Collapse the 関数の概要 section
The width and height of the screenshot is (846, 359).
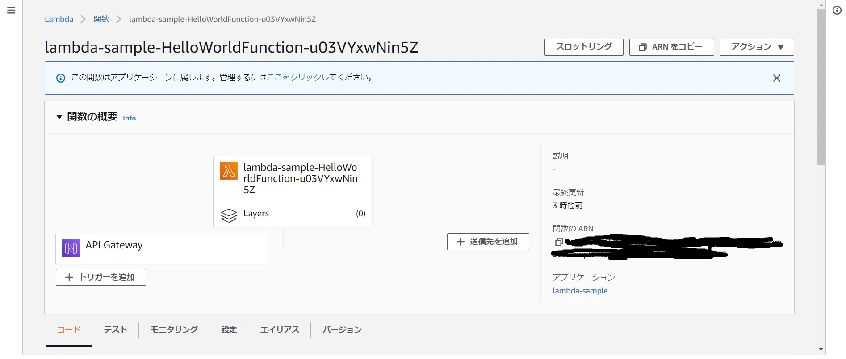coord(59,117)
